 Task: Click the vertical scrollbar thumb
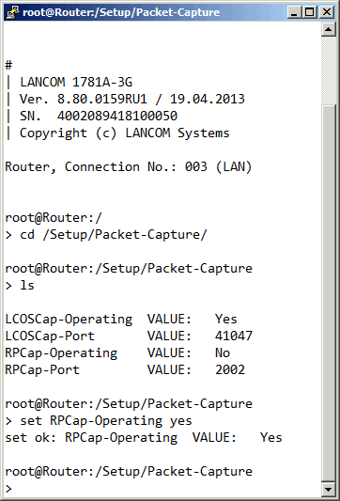329,292
